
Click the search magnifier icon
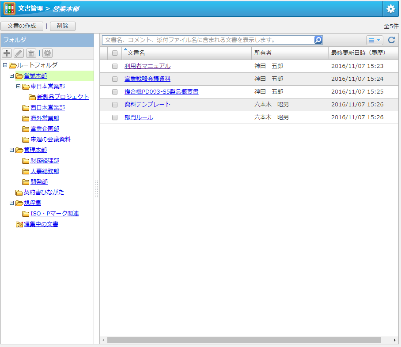pyautogui.click(x=318, y=40)
